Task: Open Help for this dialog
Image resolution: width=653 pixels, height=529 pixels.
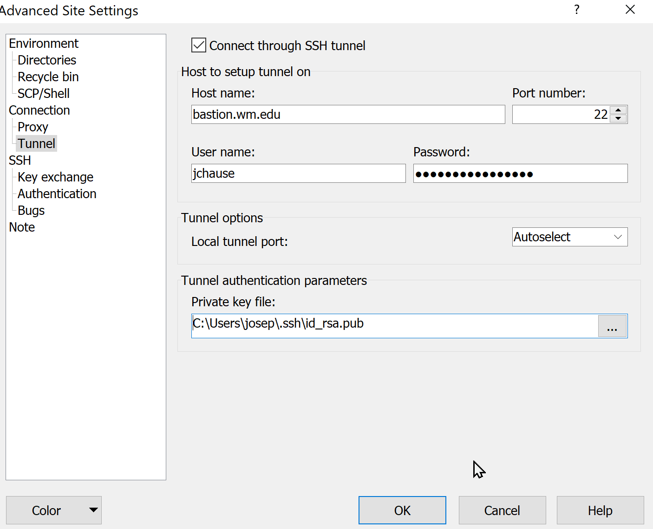Action: [x=600, y=510]
